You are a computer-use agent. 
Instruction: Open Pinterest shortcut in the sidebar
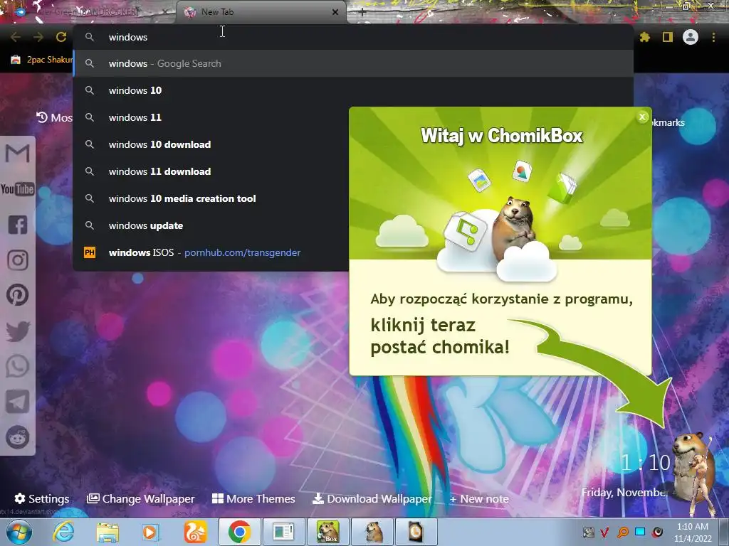tap(18, 295)
